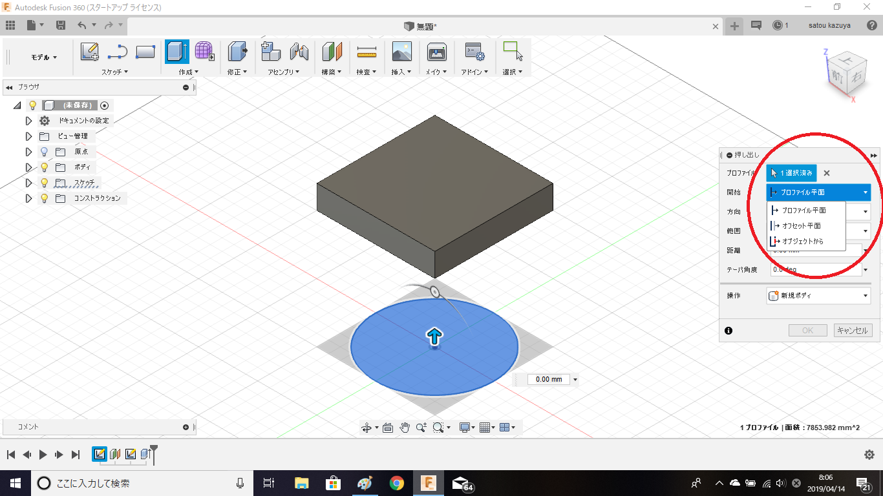Image resolution: width=883 pixels, height=496 pixels.
Task: Click the キャンセル button
Action: 853,331
